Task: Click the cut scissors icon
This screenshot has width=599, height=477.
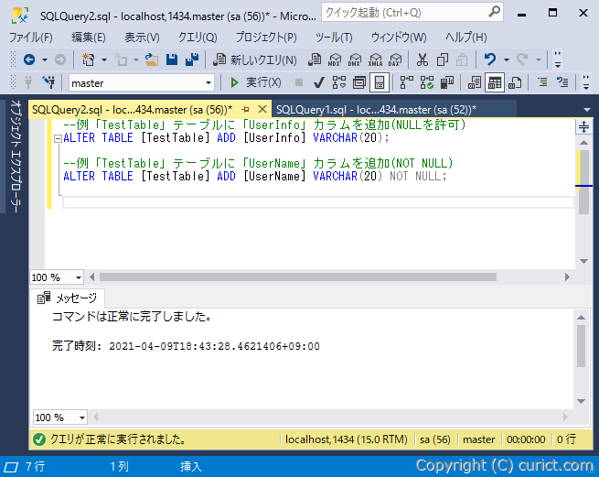Action: tap(423, 60)
